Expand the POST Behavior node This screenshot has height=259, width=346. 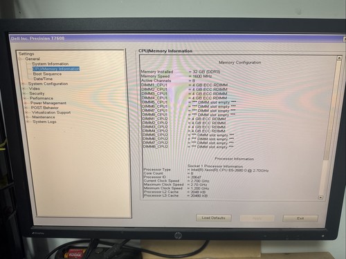click(x=26, y=108)
